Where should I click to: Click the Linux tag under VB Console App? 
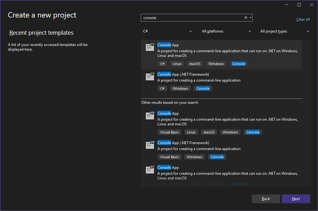pos(191,132)
